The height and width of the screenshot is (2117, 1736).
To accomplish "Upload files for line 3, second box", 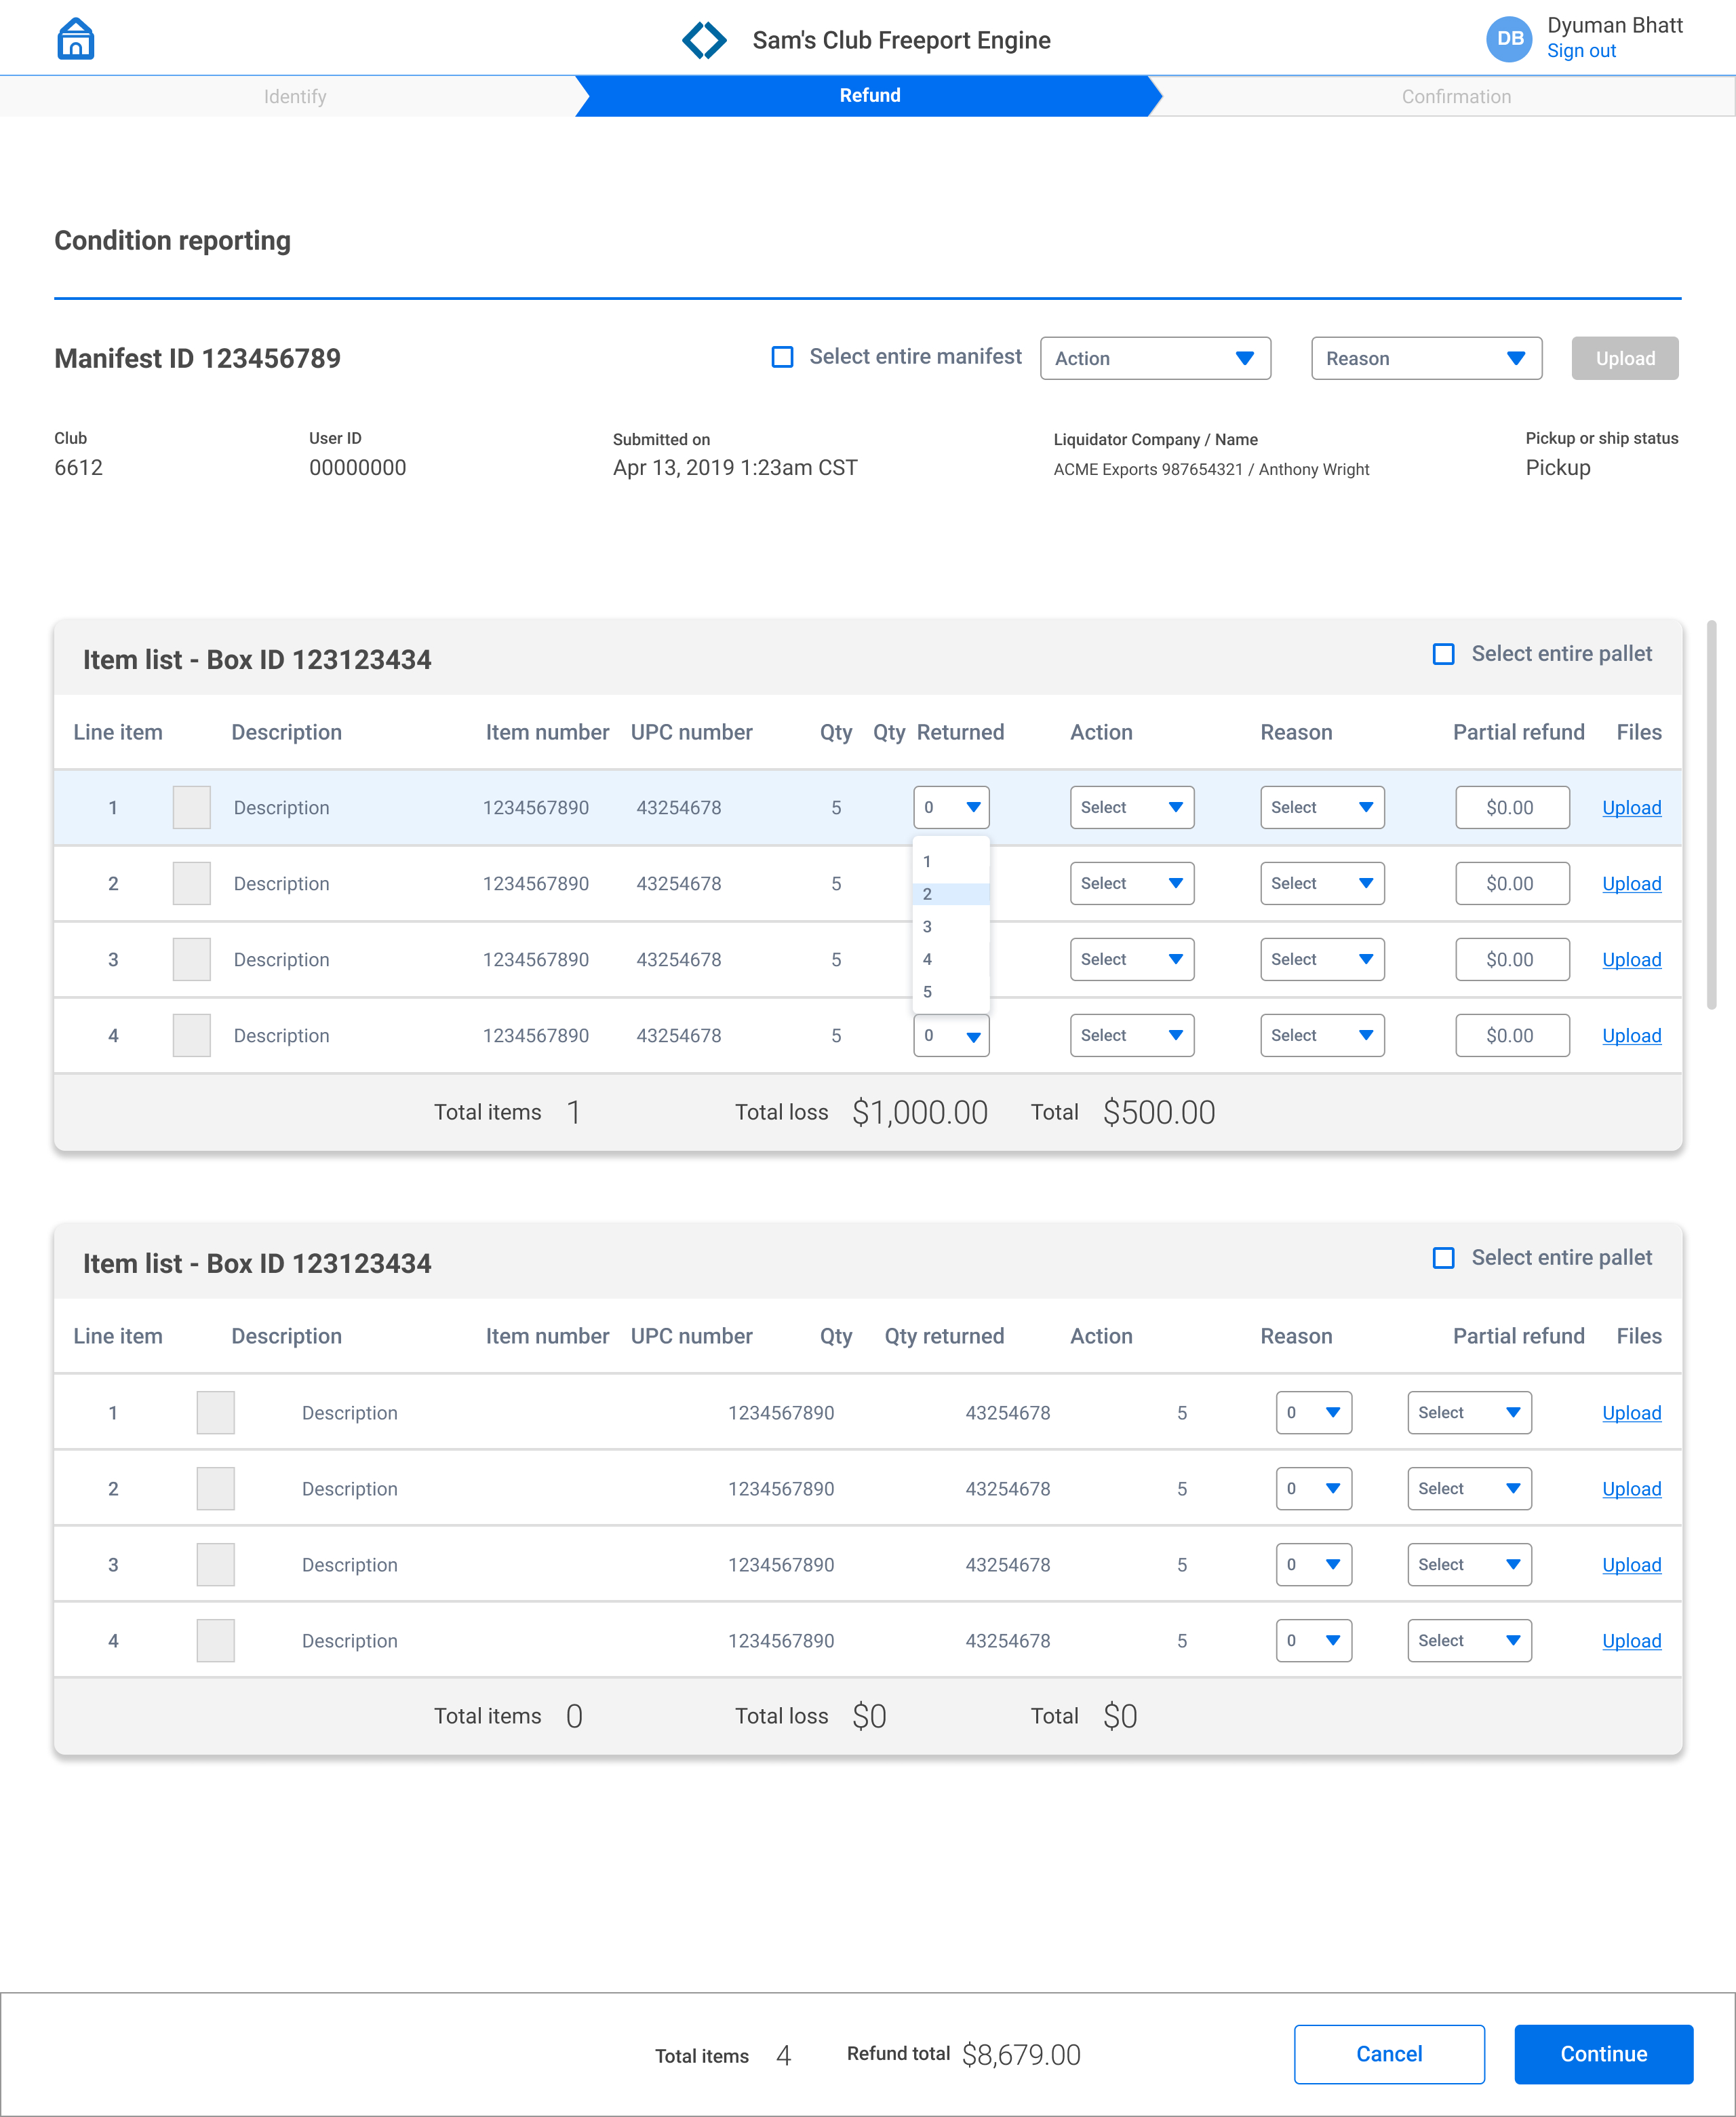I will [1631, 1565].
